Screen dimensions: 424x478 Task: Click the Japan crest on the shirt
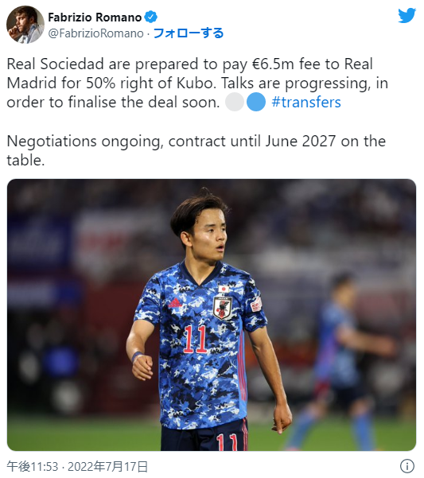click(223, 307)
